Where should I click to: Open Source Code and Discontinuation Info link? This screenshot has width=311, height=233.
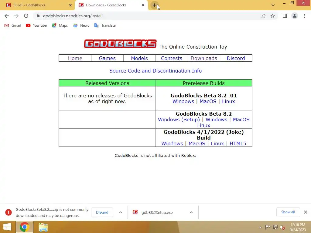pyautogui.click(x=155, y=71)
